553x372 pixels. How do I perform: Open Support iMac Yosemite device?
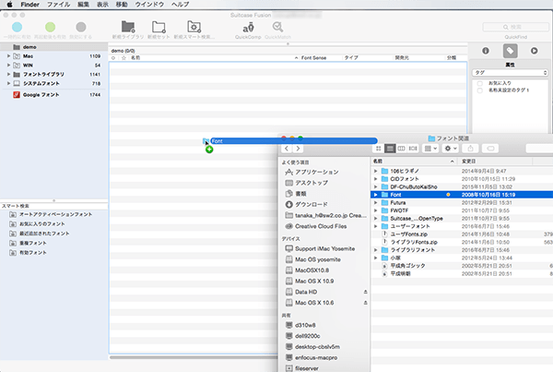click(324, 248)
